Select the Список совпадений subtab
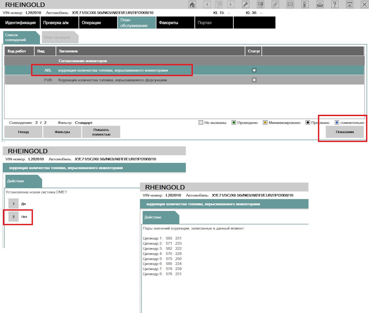369x313 pixels. click(21, 37)
